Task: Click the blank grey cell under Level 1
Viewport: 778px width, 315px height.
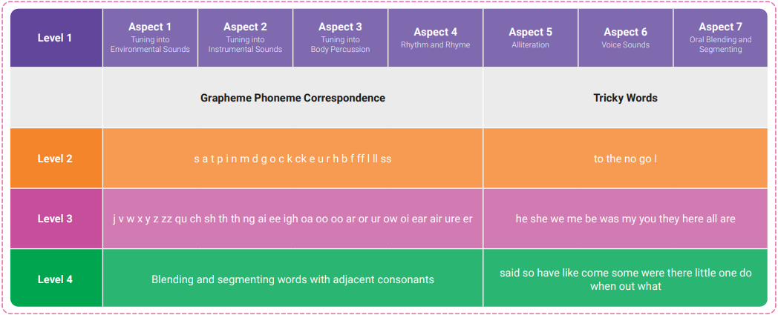Action: coord(56,98)
